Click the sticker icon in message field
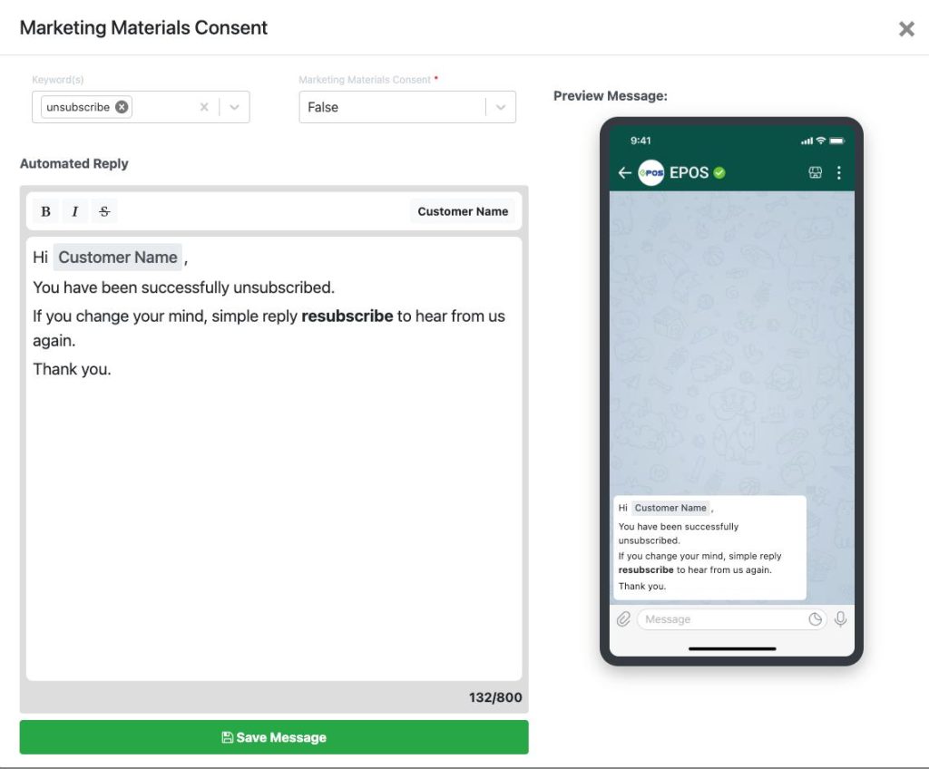Screen dimensions: 929x769 (815, 619)
